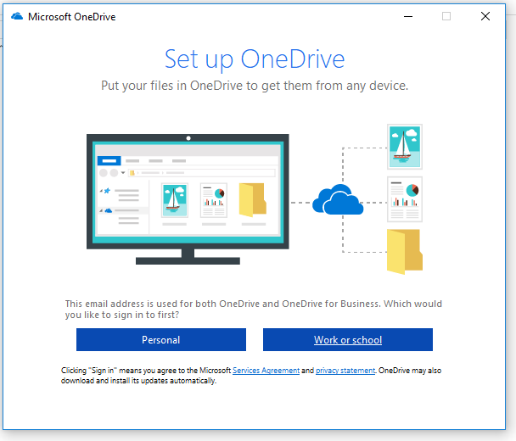516x441 pixels.
Task: Click the star pin icon in monitor sidebar
Action: [x=106, y=191]
